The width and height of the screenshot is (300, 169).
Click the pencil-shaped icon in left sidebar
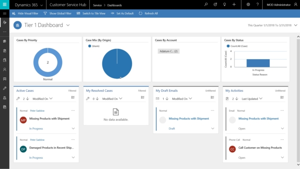pyautogui.click(x=5, y=88)
